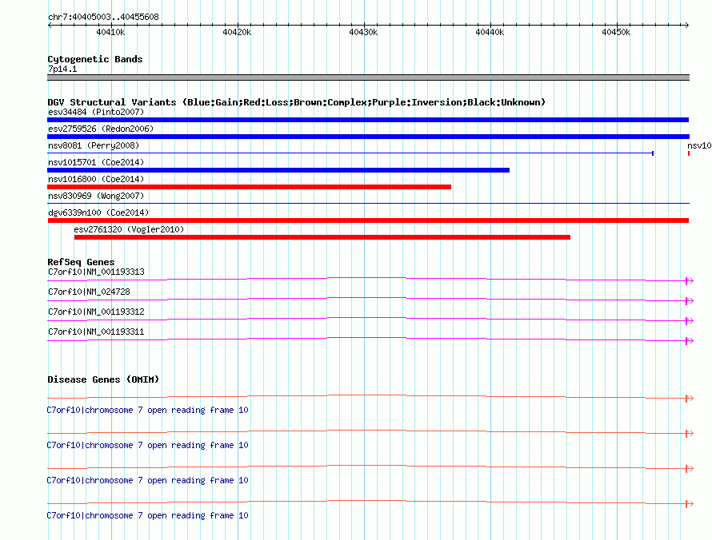The width and height of the screenshot is (712, 540).
Task: Click the 7p14.1 cytogenetic band bar
Action: tap(368, 77)
